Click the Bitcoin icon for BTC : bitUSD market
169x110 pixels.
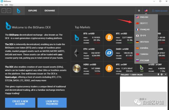coord(109,38)
